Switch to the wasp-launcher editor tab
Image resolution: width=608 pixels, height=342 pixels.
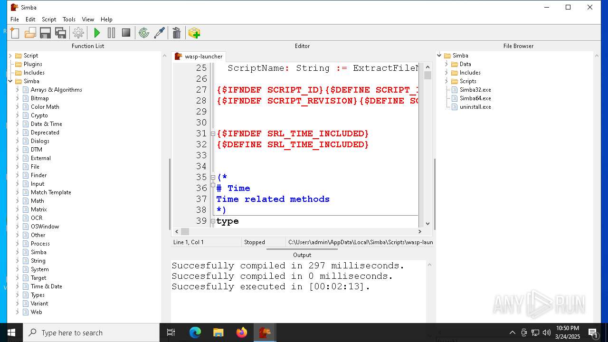tap(199, 57)
